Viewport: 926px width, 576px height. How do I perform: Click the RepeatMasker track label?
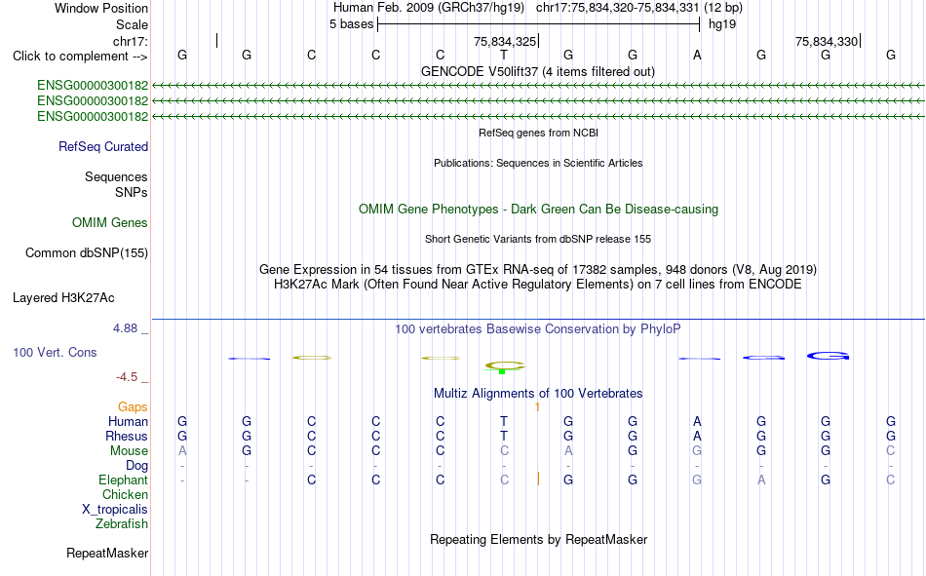point(107,554)
